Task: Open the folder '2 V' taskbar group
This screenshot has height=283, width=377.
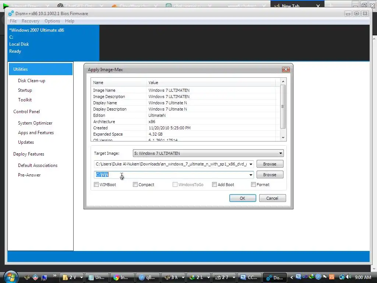Action: coord(72,277)
